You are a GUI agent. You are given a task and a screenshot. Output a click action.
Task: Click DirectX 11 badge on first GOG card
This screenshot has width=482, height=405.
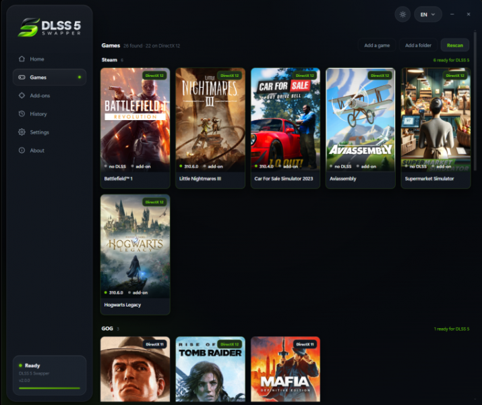point(154,344)
